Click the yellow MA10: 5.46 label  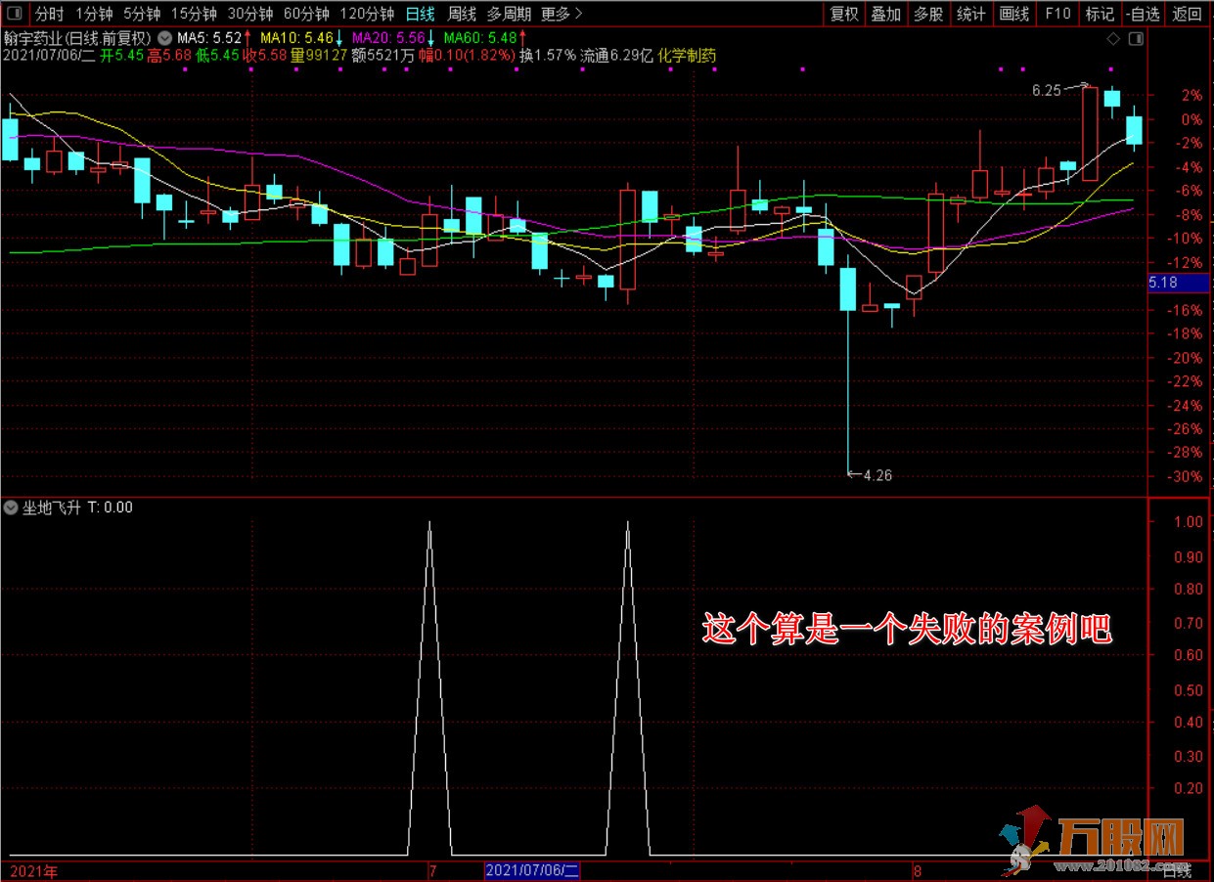[295, 38]
